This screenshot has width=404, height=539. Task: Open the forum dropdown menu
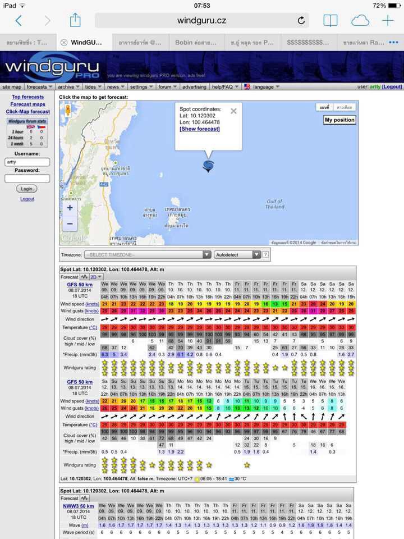(167, 87)
